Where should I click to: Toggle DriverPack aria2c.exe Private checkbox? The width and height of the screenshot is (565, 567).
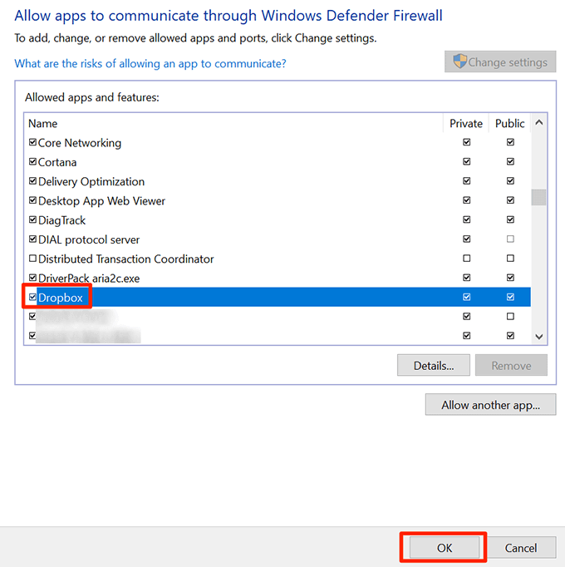pyautogui.click(x=467, y=278)
